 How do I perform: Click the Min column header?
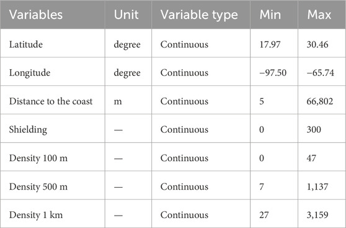[270, 15]
